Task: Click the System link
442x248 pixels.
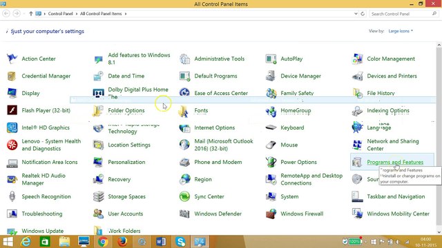Action: pyautogui.click(x=289, y=196)
